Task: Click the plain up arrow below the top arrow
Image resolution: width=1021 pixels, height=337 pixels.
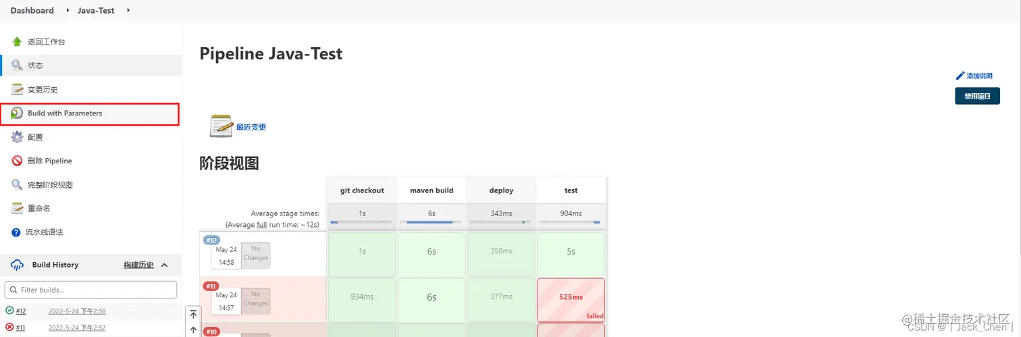Action: 193,330
